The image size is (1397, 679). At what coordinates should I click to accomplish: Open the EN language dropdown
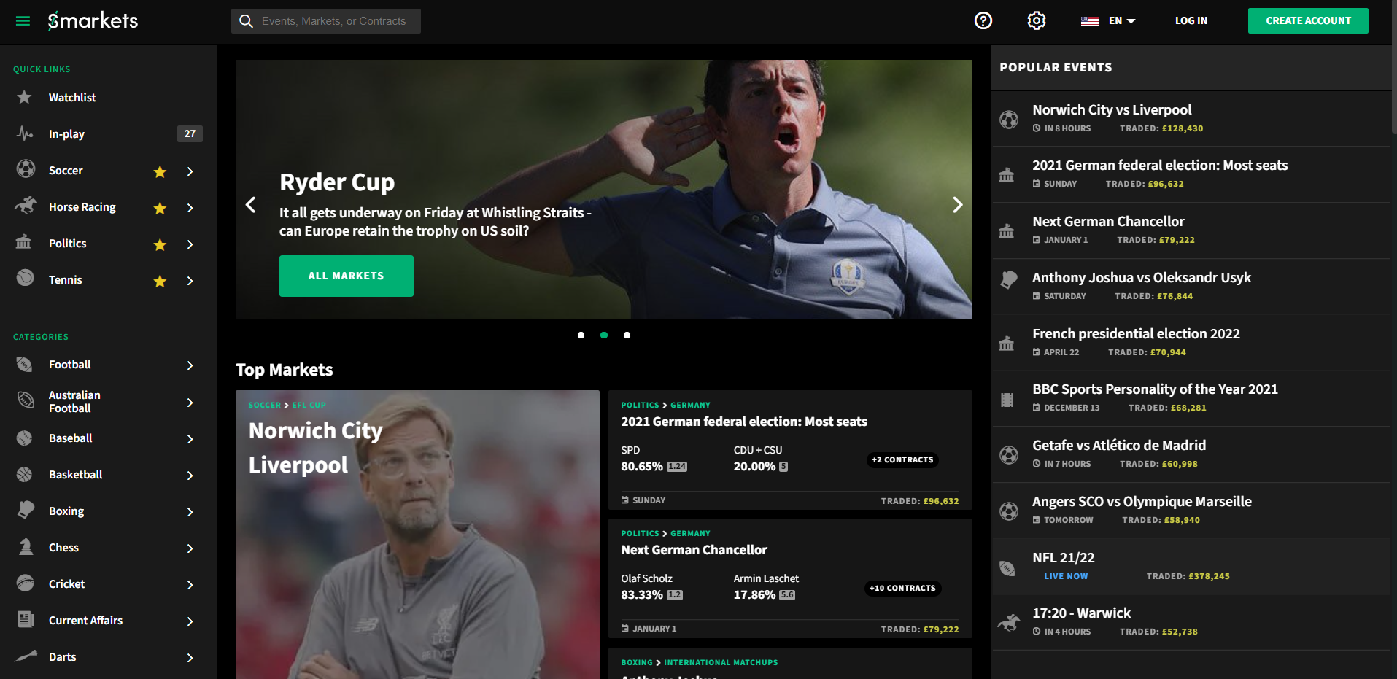(1108, 20)
